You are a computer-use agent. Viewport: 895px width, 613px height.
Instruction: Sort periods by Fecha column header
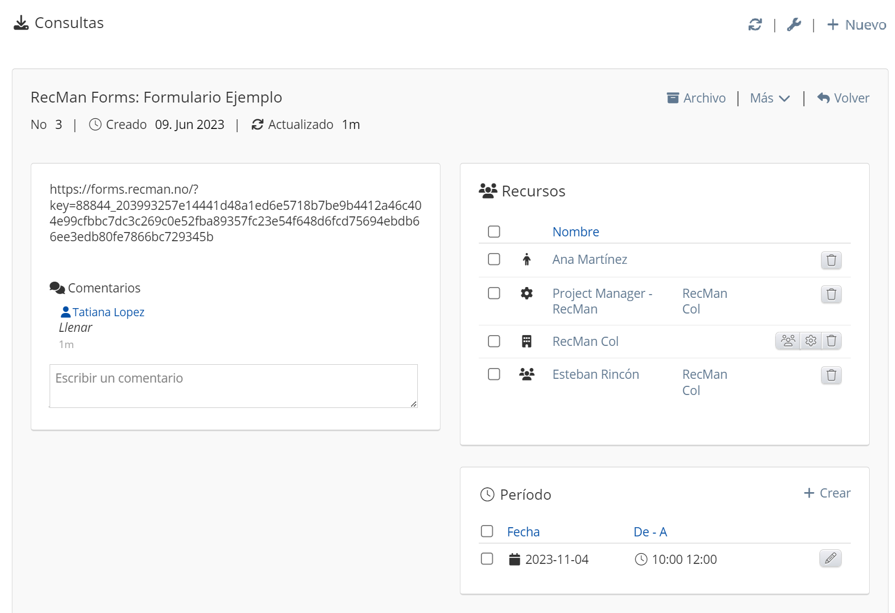click(523, 532)
